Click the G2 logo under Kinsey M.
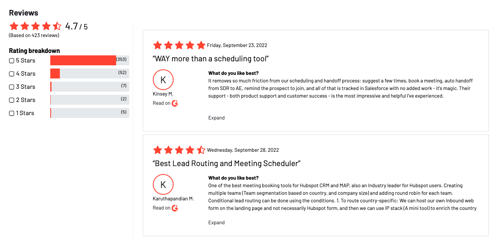 pyautogui.click(x=175, y=103)
